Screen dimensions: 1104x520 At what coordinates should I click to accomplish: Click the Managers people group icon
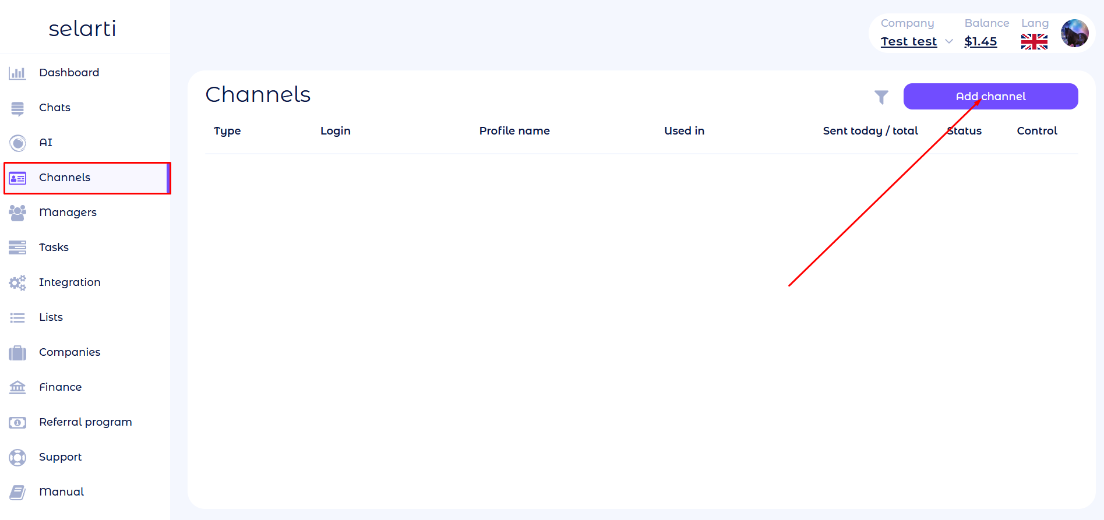(17, 213)
